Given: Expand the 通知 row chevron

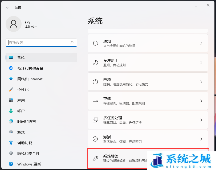Looking at the screenshot, I should pyautogui.click(x=201, y=43).
